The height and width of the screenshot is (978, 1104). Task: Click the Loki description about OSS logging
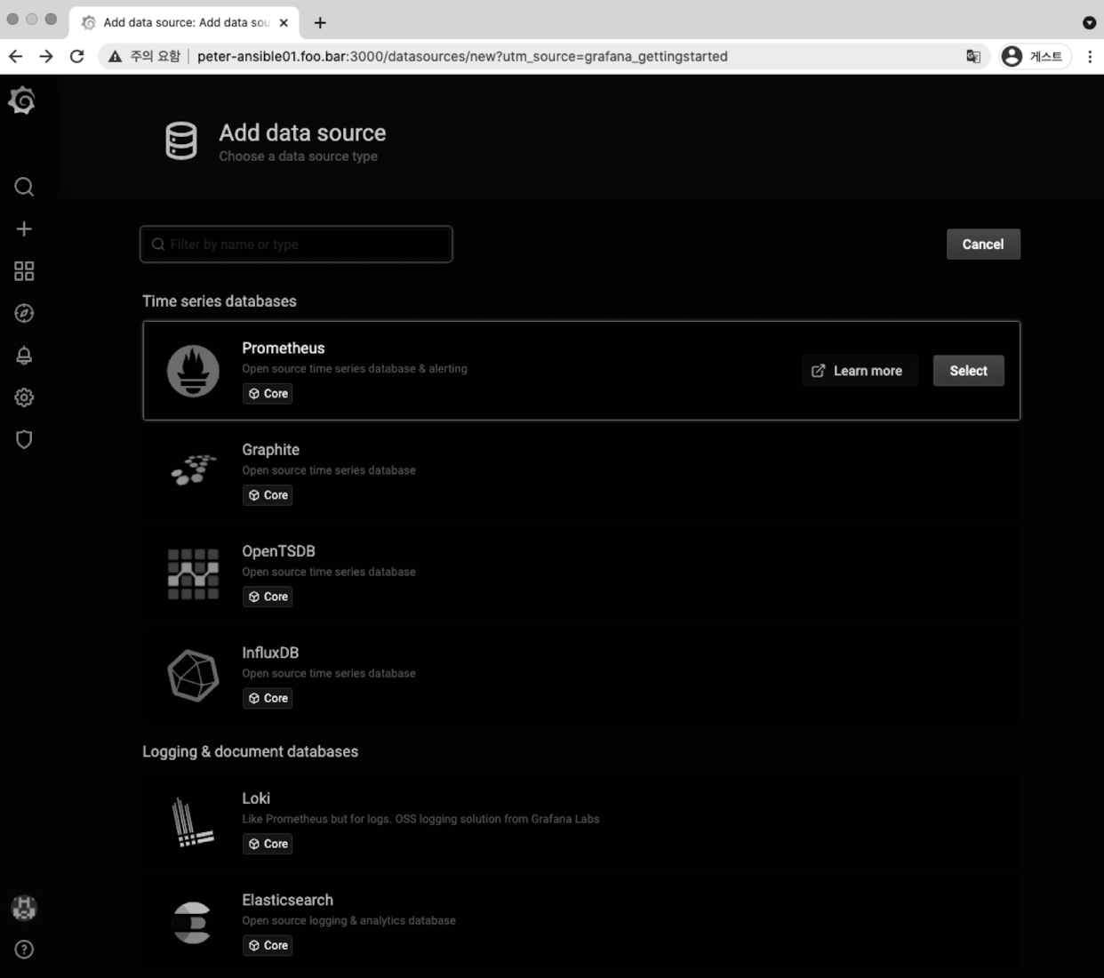[420, 819]
